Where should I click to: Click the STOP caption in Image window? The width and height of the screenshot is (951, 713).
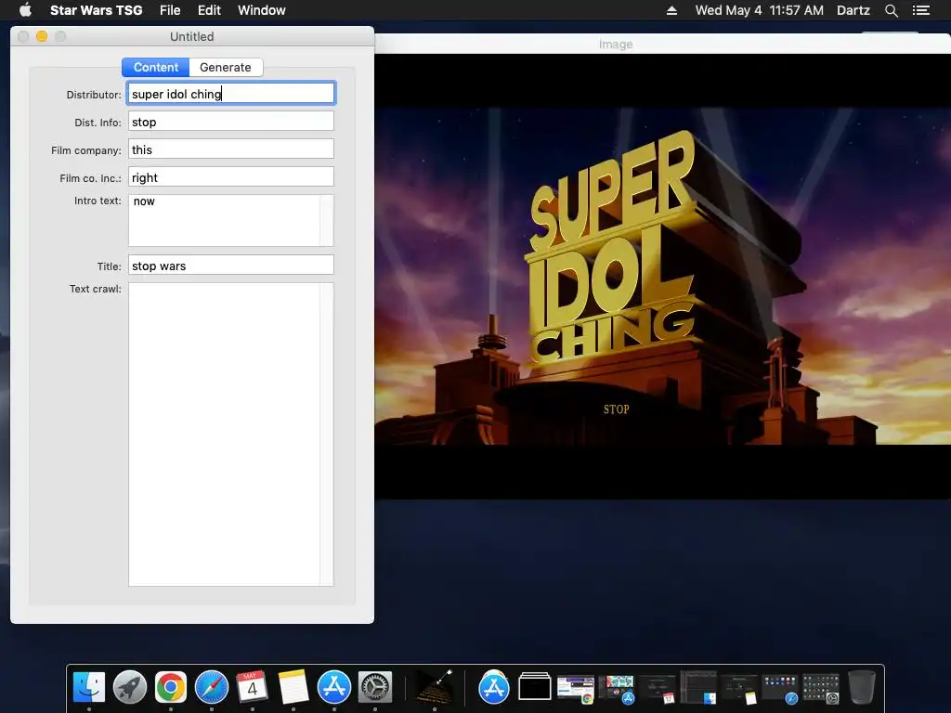[x=617, y=409]
